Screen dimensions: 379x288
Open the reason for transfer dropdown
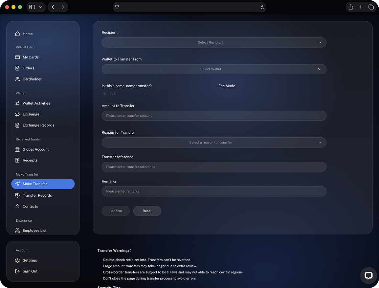(214, 142)
